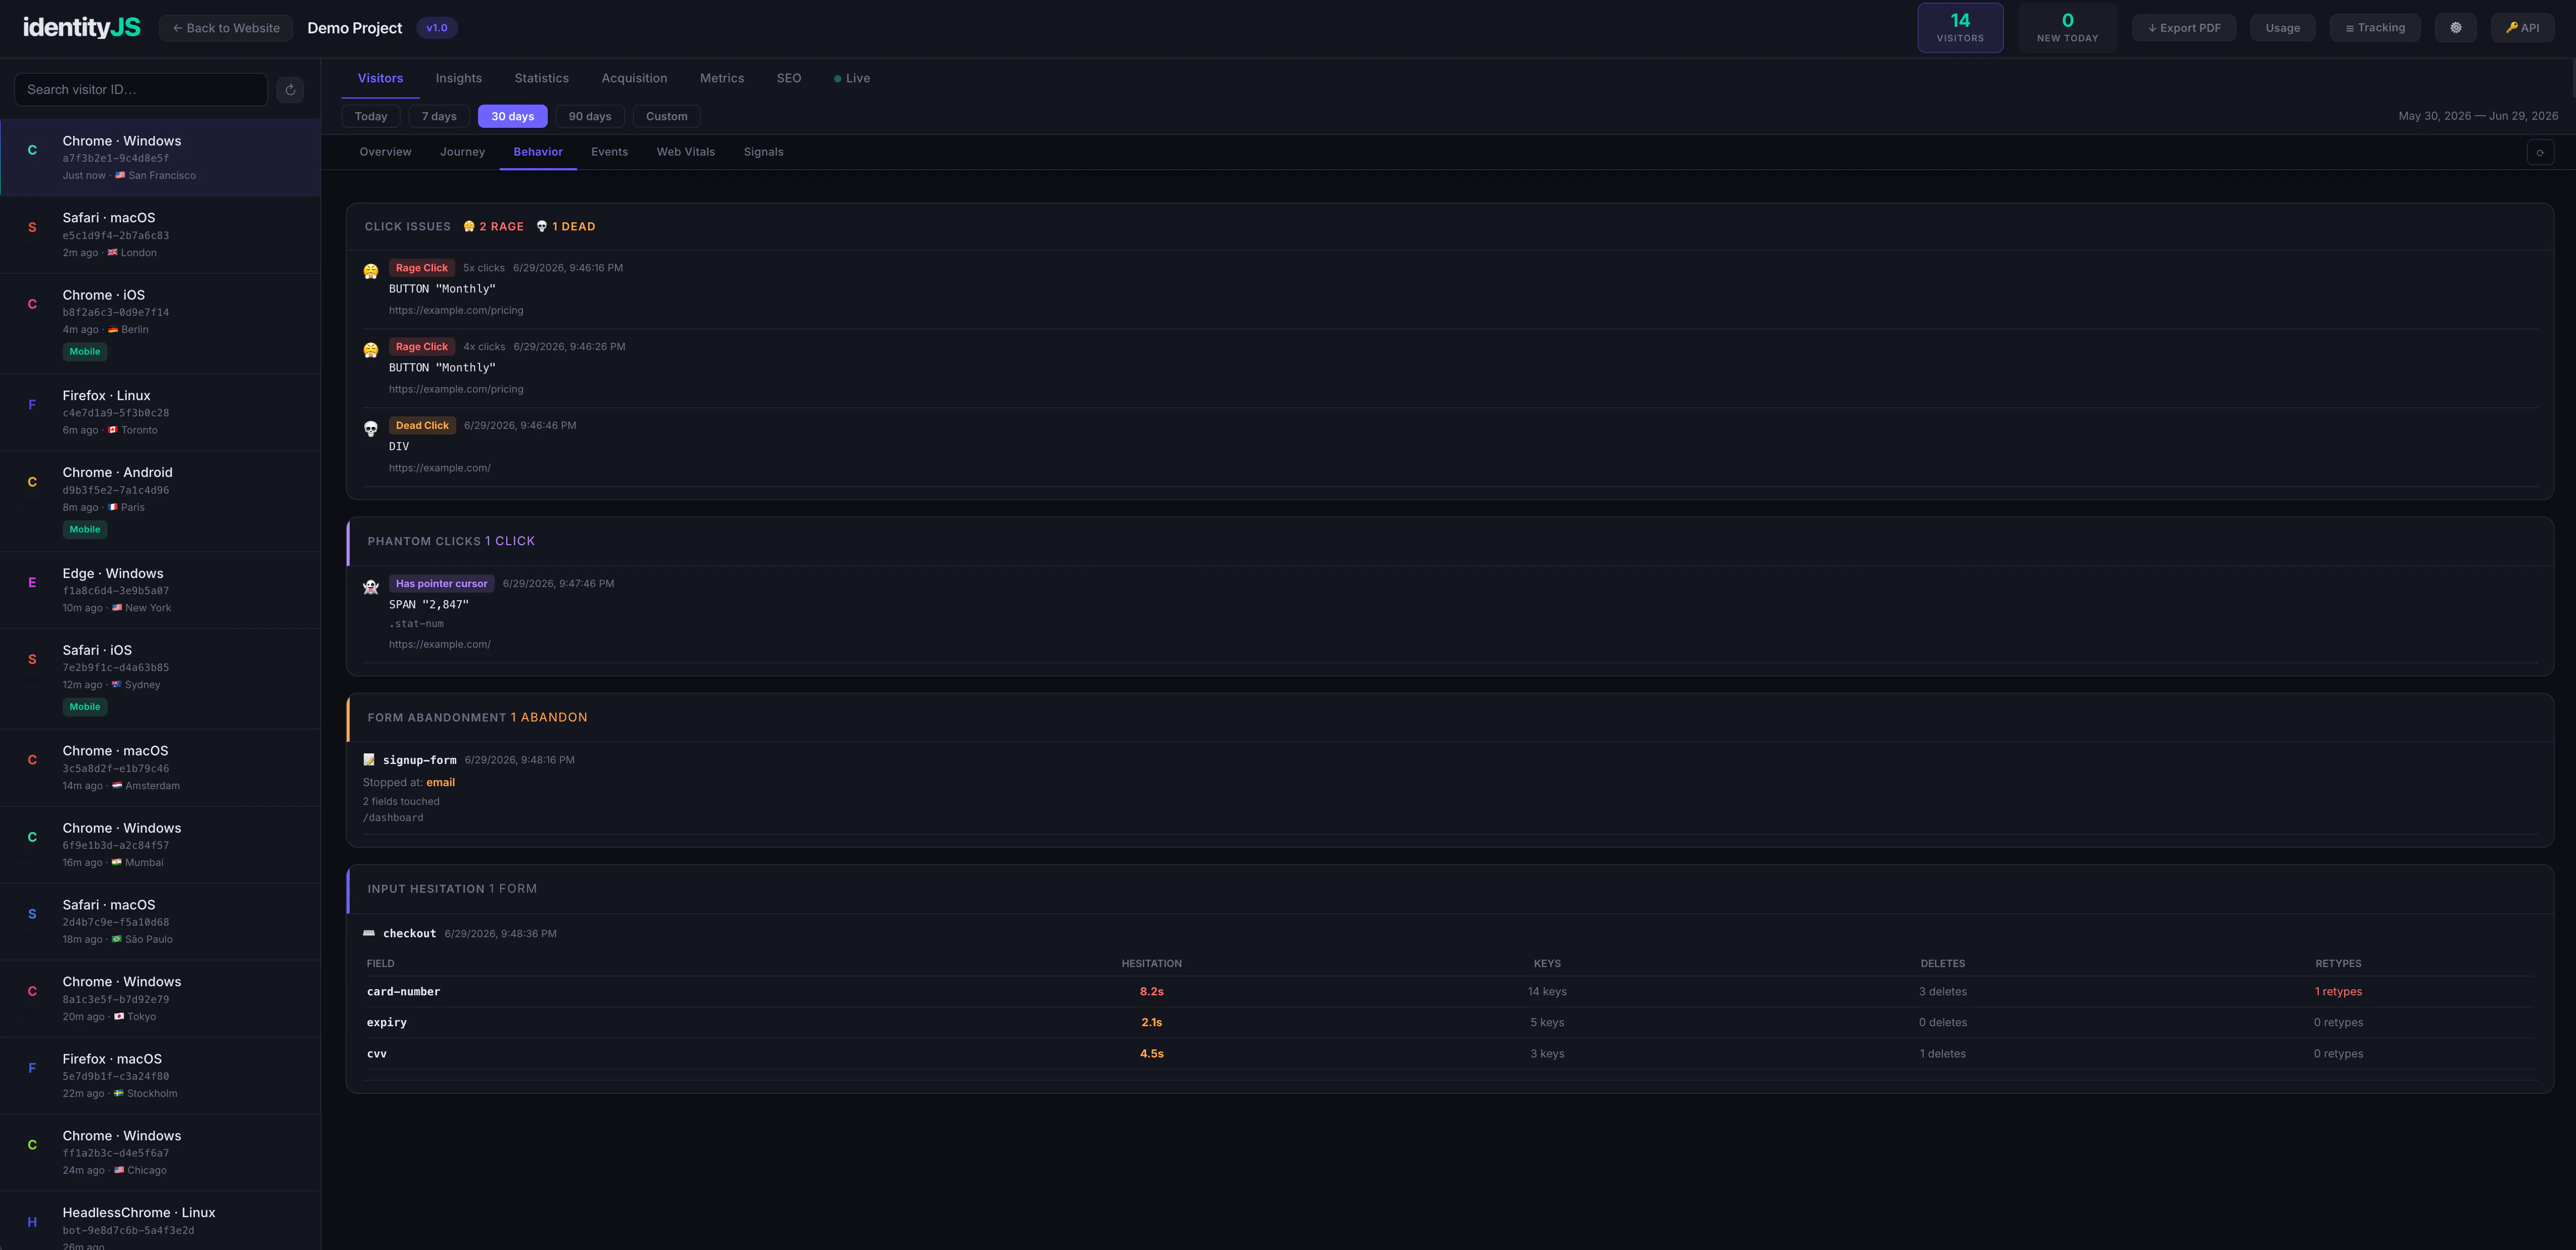The width and height of the screenshot is (2576, 1250).
Task: Click the expiry field row label
Action: pos(387,1023)
